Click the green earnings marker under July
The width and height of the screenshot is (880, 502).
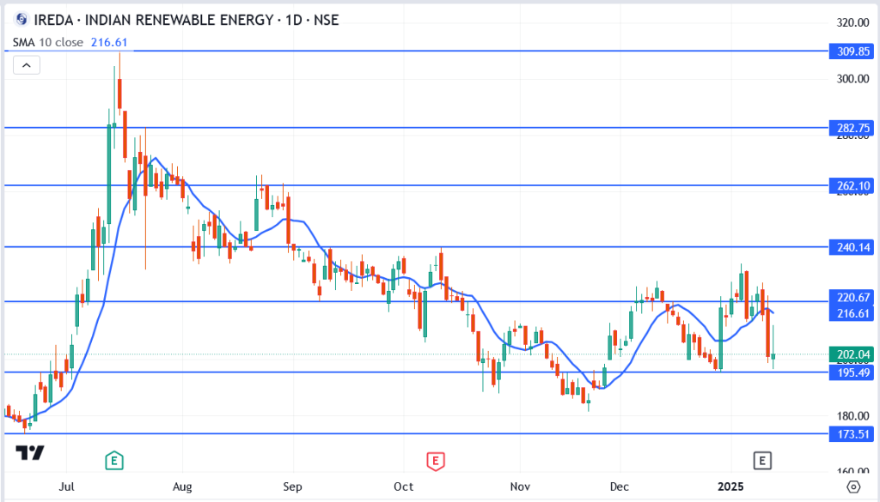[x=113, y=462]
